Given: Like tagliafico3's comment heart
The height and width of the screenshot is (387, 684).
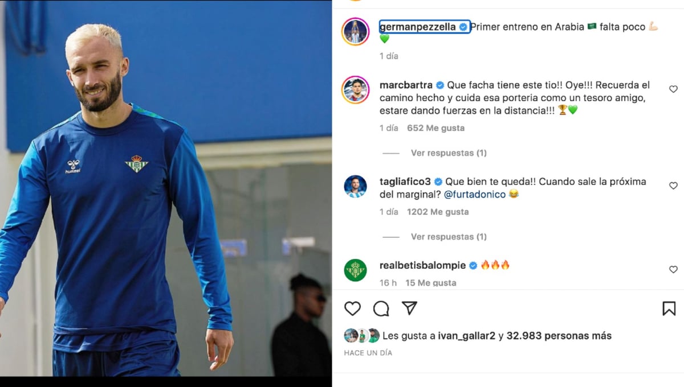Looking at the screenshot, I should pyautogui.click(x=673, y=186).
